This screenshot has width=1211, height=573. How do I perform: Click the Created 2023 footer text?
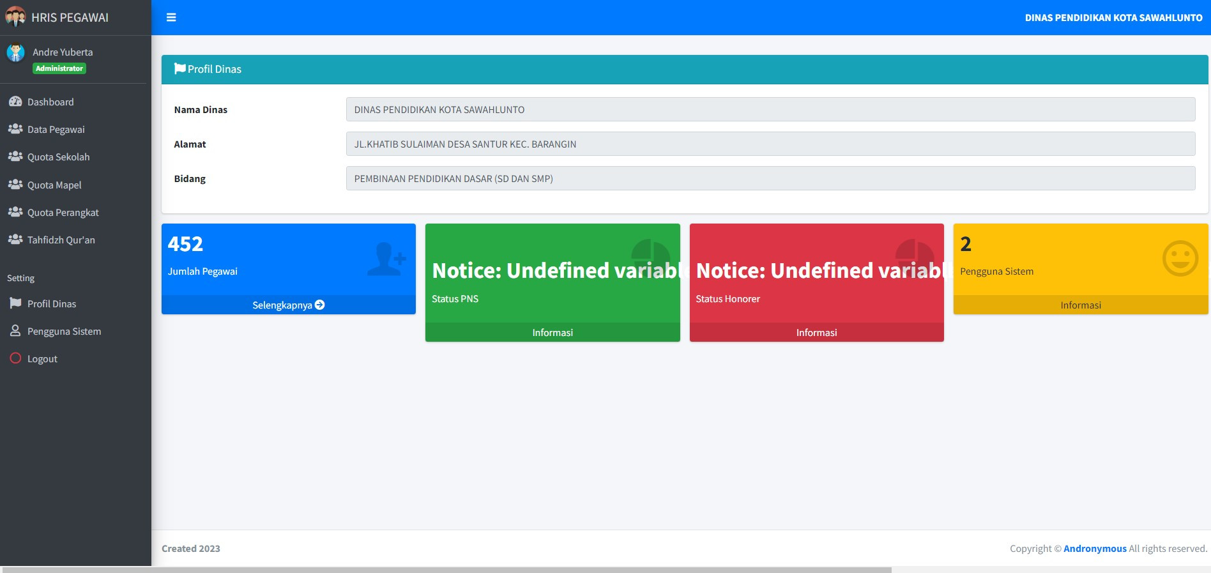pyautogui.click(x=190, y=548)
